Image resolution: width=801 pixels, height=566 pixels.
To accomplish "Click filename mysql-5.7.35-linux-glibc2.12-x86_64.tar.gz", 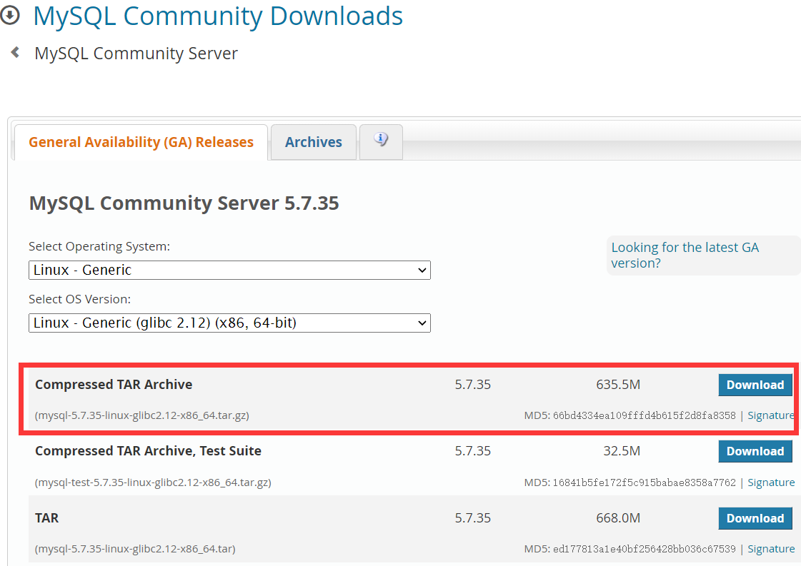I will 142,415.
